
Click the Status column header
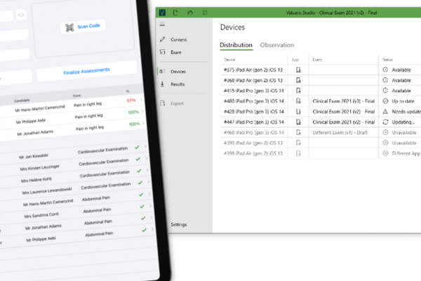pos(388,60)
